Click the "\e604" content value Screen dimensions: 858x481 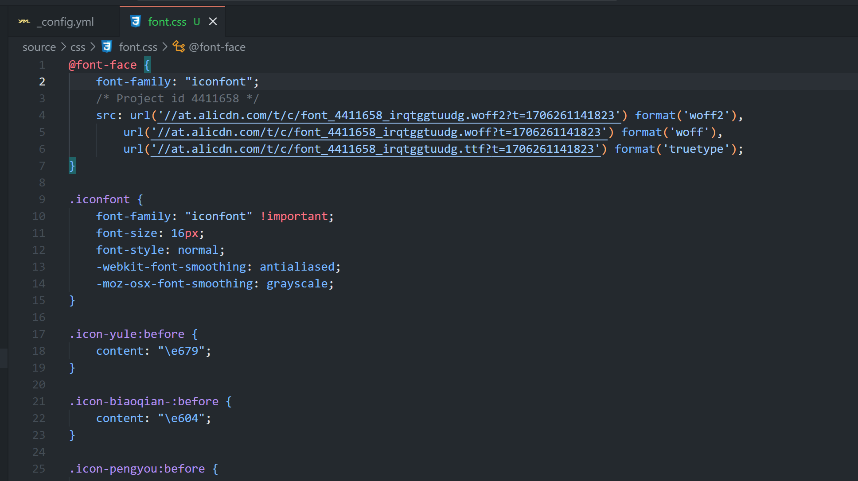click(181, 418)
